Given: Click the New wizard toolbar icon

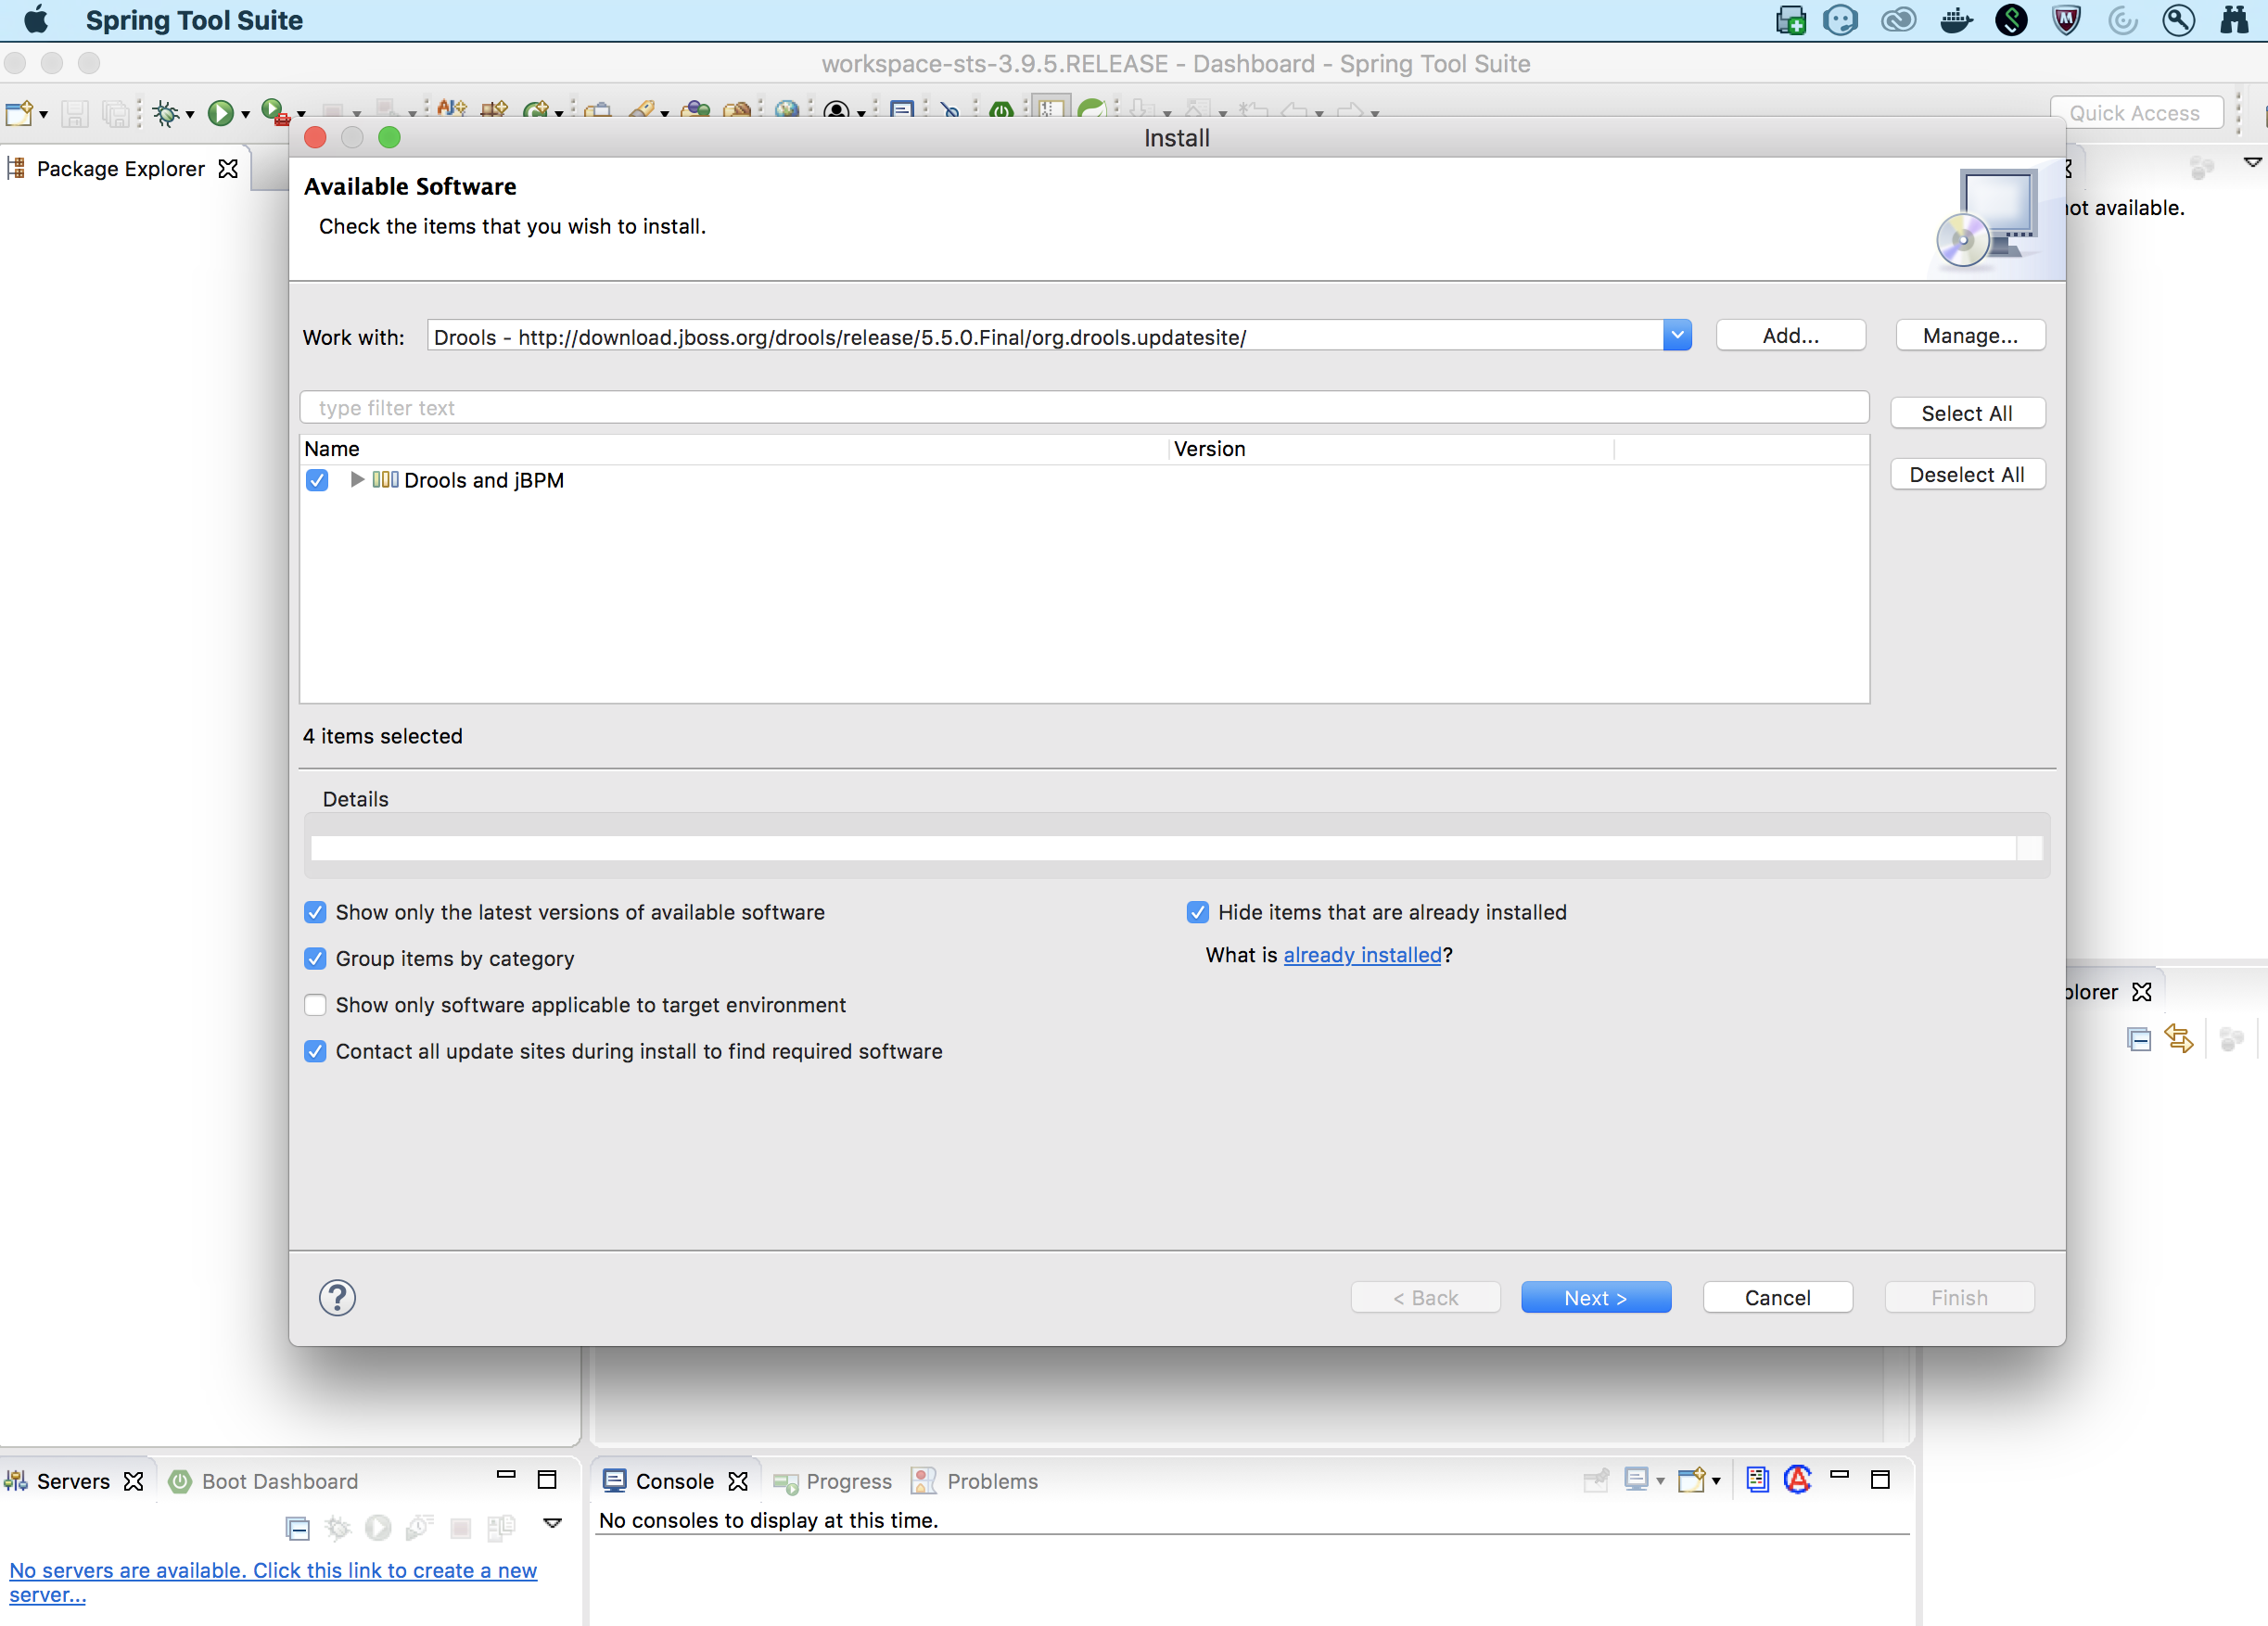Looking at the screenshot, I should coord(19,113).
